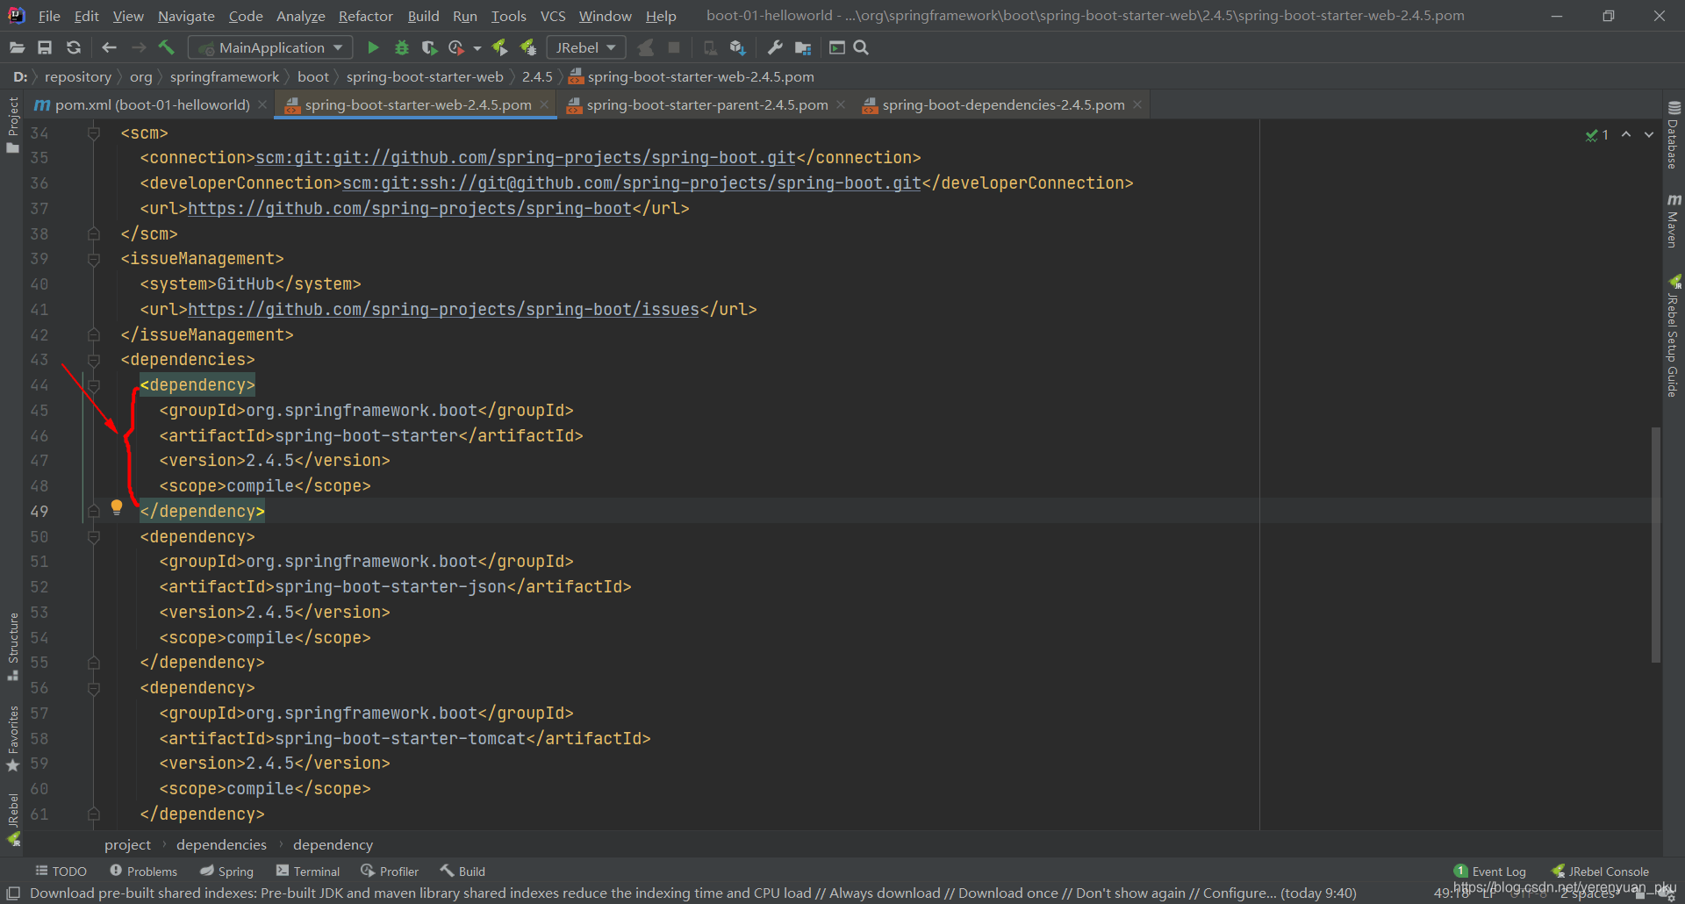The image size is (1685, 904).
Task: Open the VCS menu
Action: click(553, 16)
